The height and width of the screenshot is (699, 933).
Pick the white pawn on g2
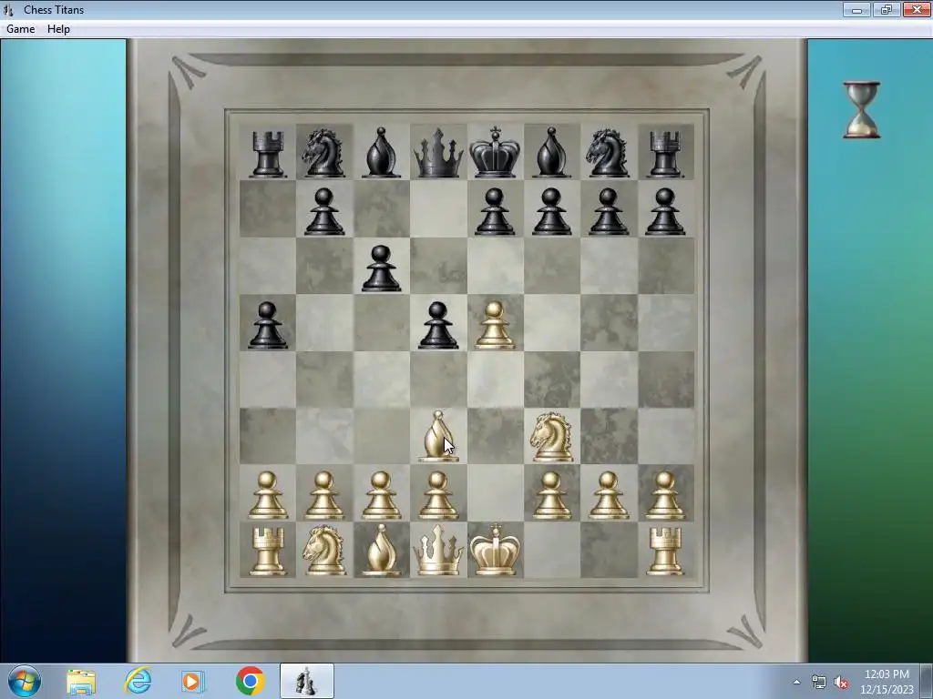(608, 495)
